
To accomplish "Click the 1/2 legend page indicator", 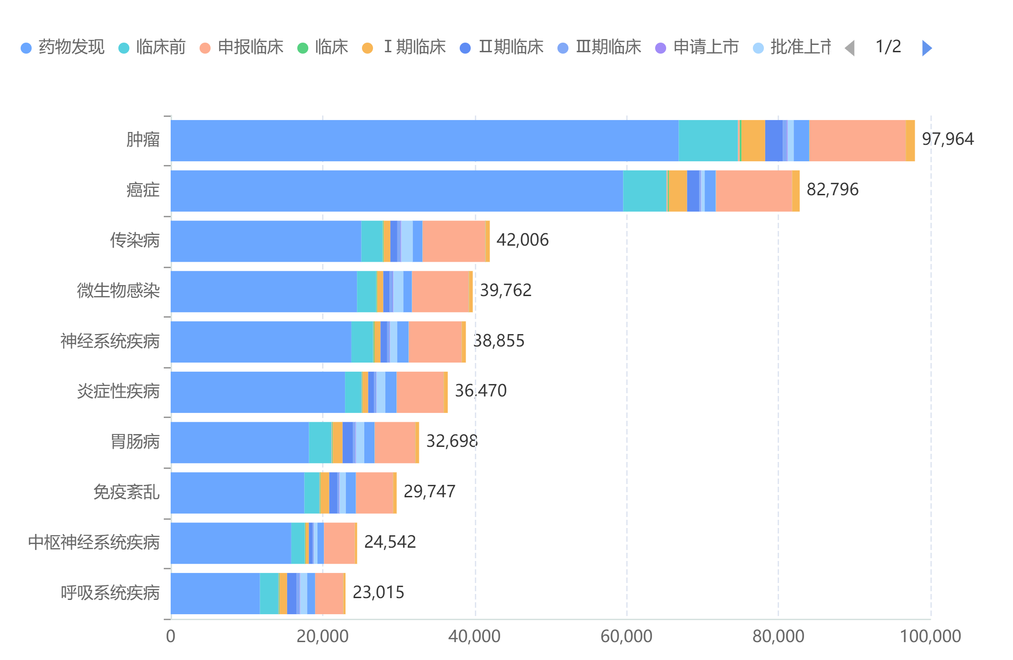I will (888, 47).
